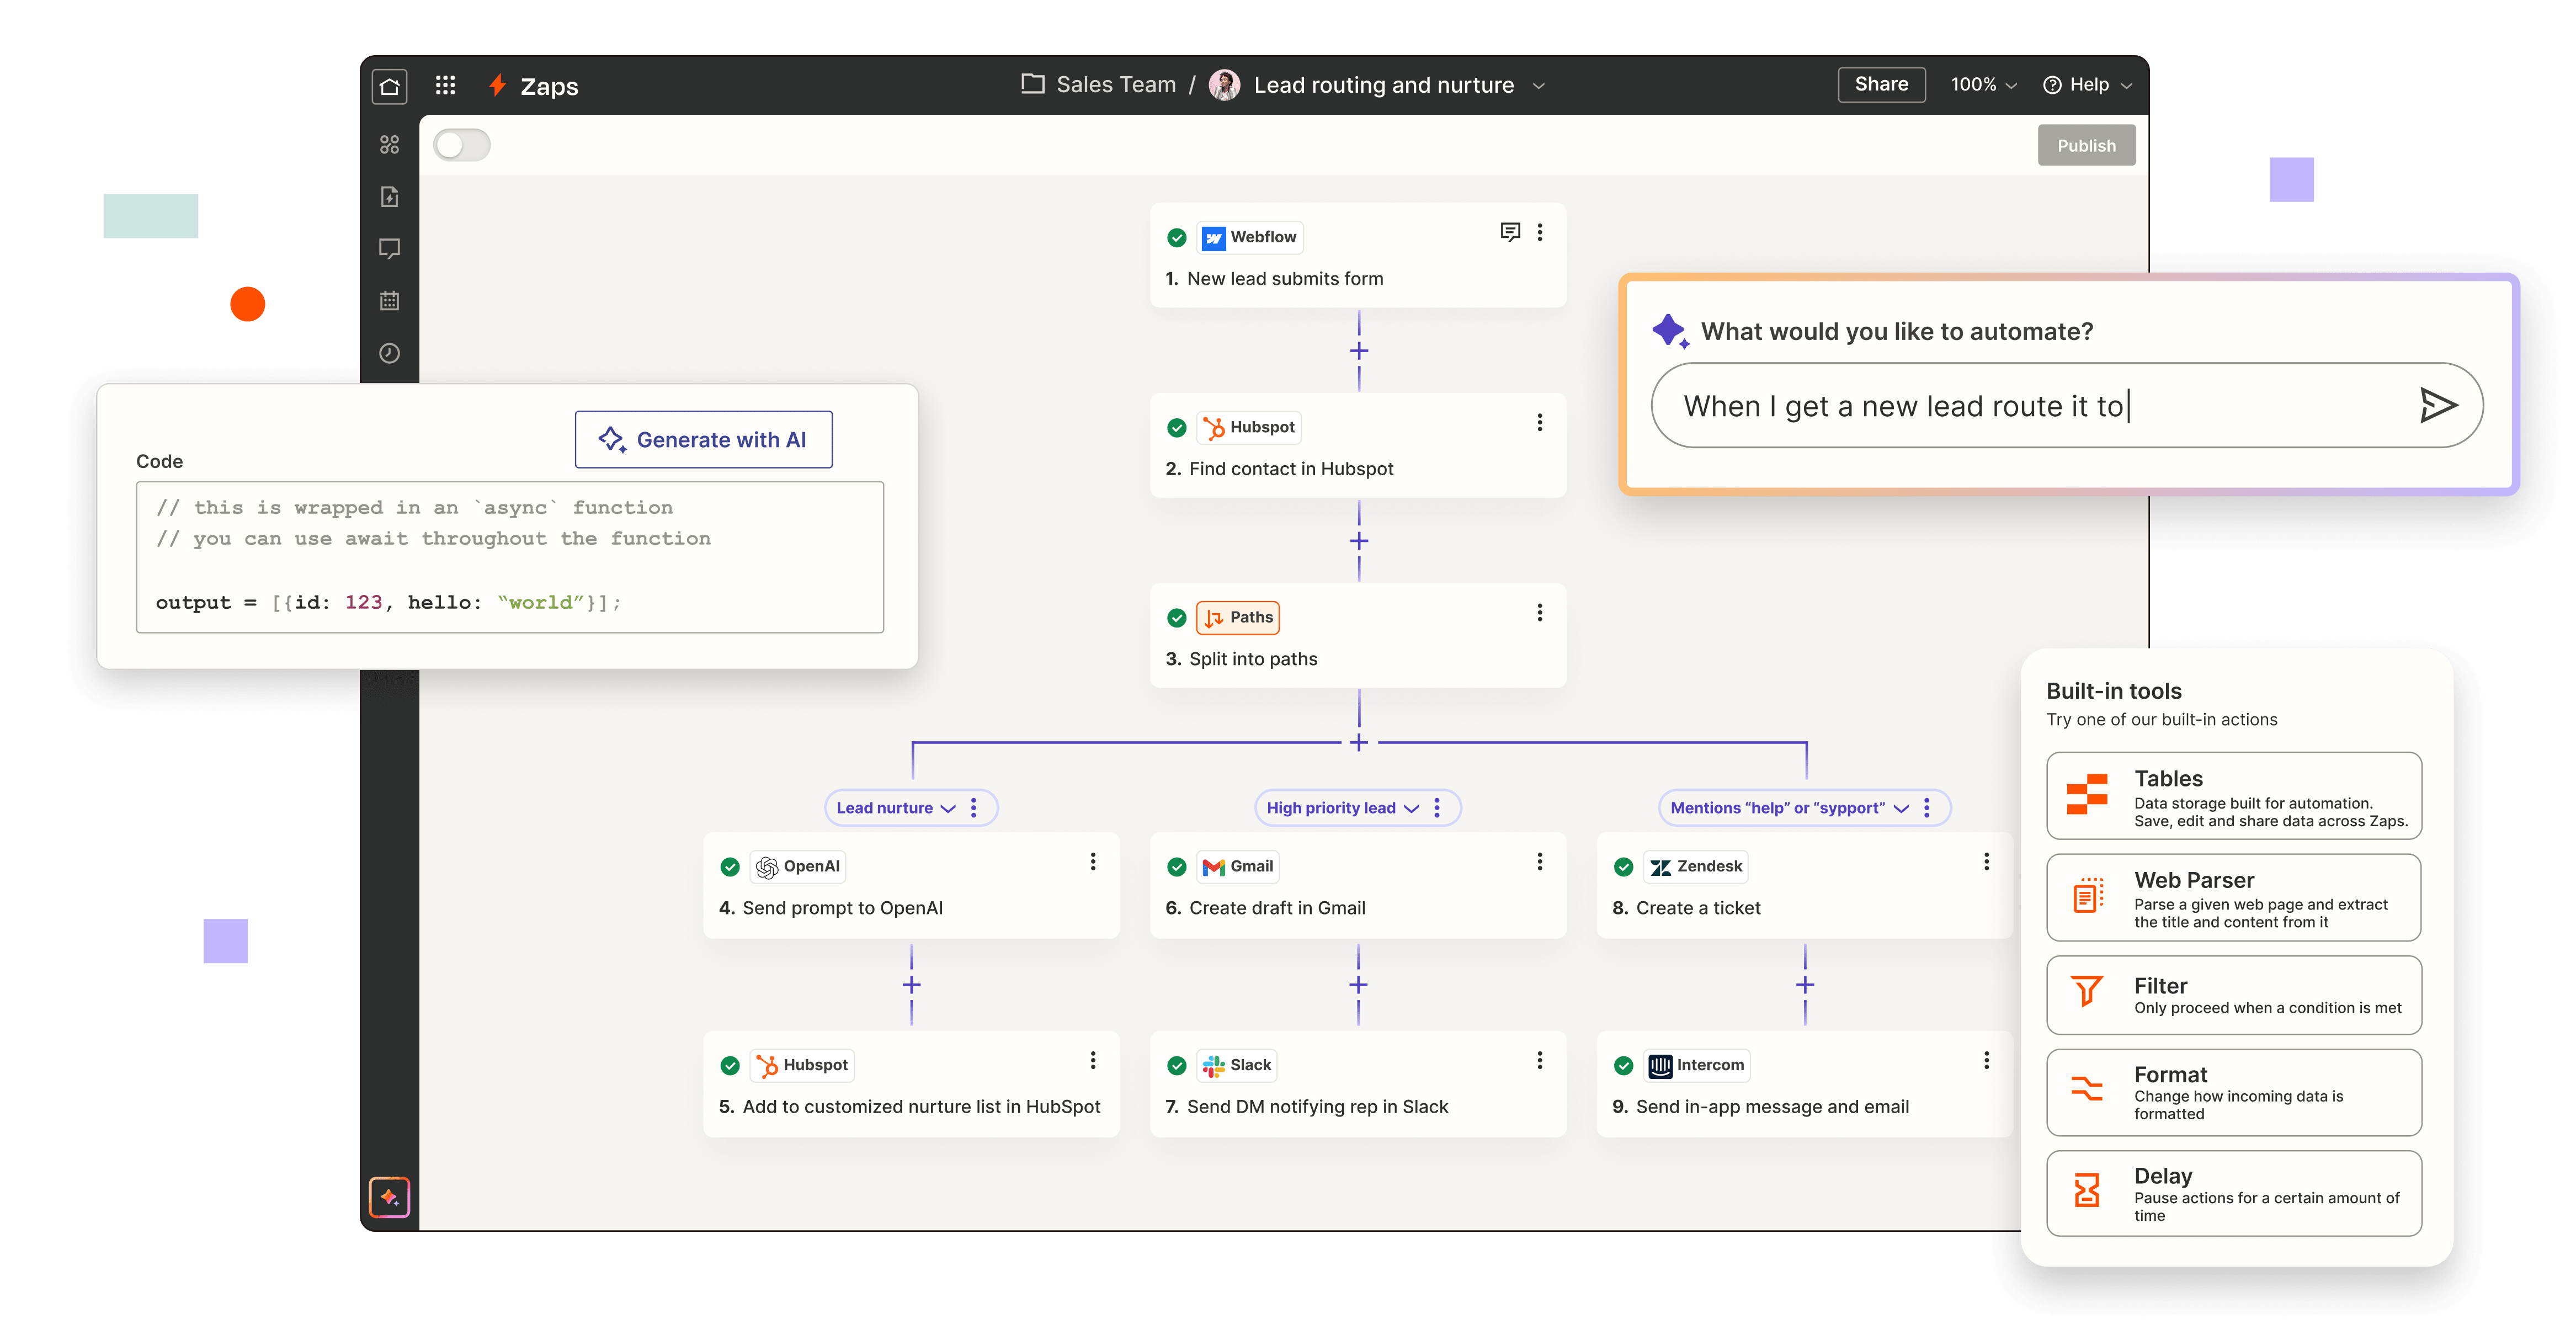Click comment icon on Webflow step

(x=1509, y=232)
